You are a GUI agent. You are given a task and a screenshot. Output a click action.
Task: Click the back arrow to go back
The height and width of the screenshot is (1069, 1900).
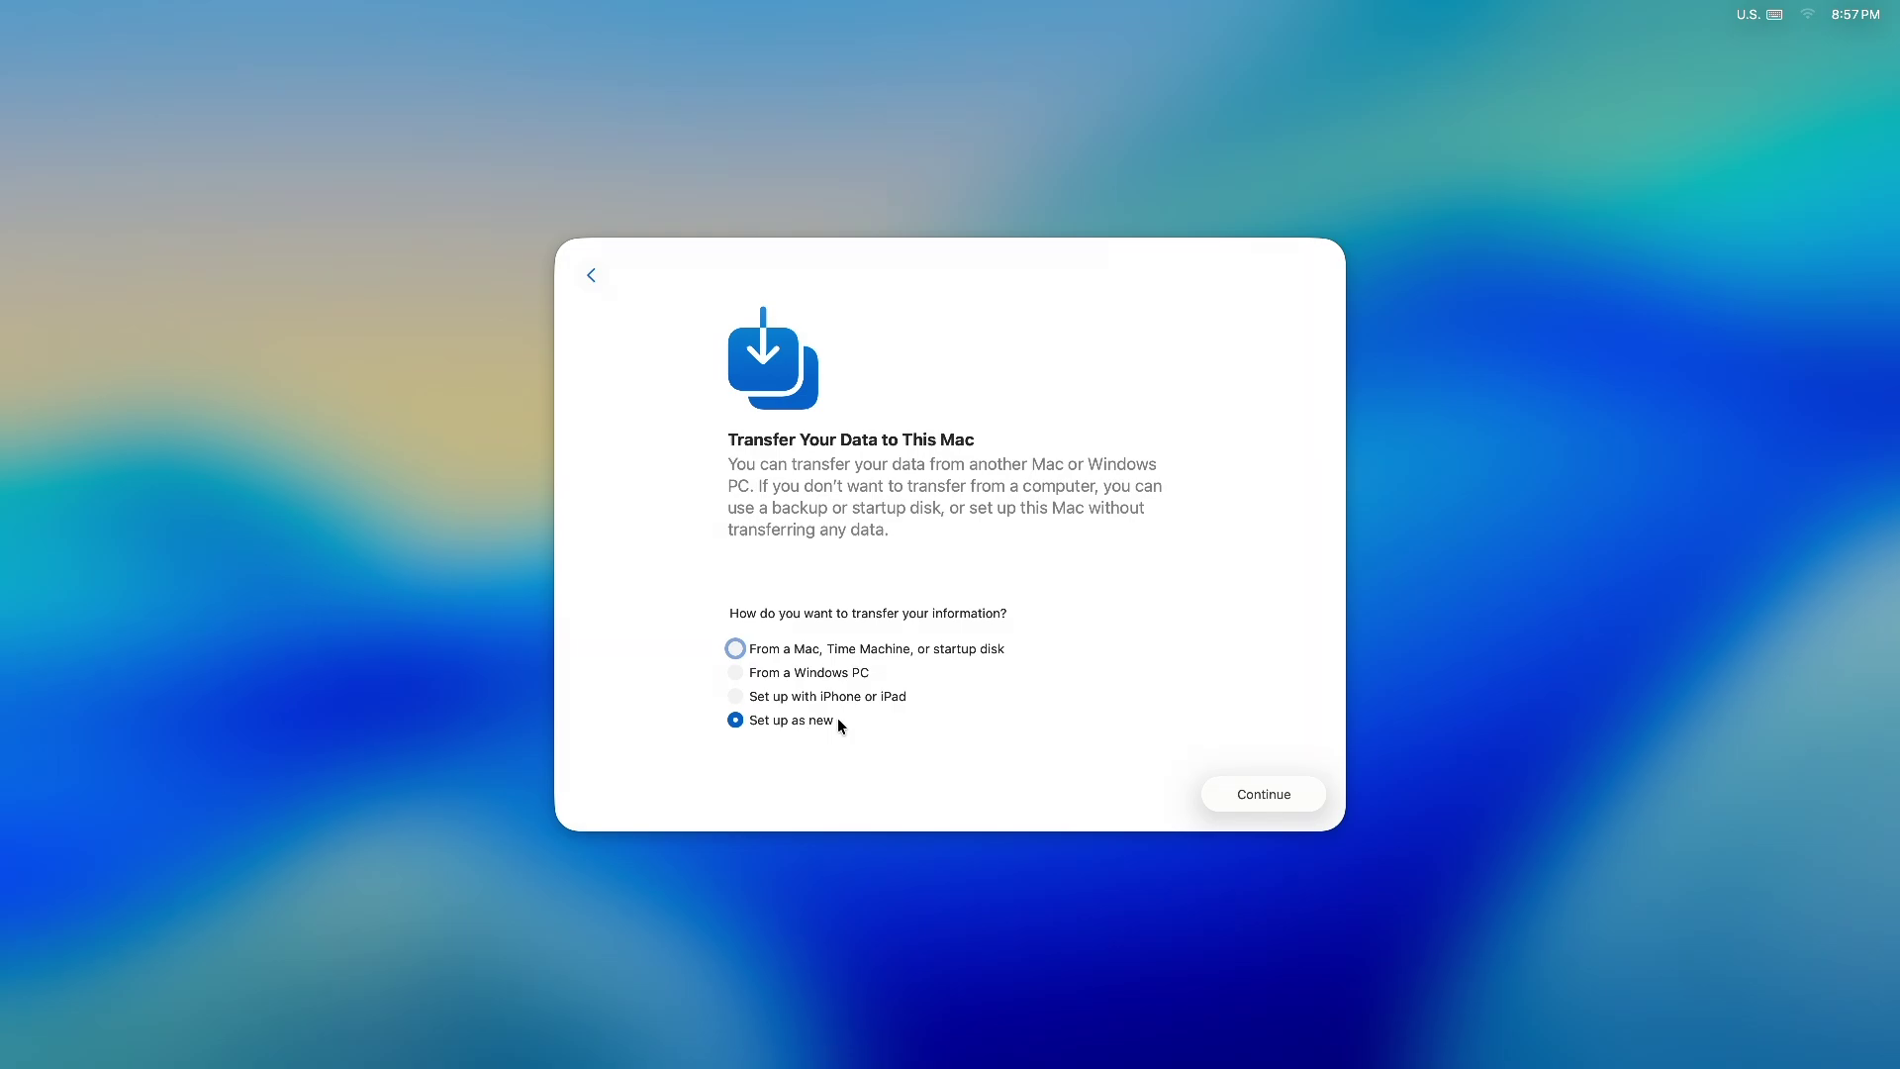[591, 275]
